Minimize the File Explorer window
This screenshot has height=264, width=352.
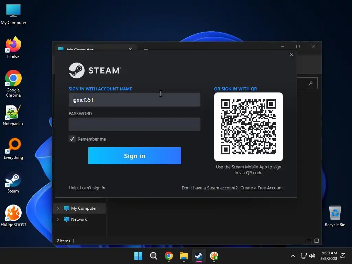tap(283, 46)
